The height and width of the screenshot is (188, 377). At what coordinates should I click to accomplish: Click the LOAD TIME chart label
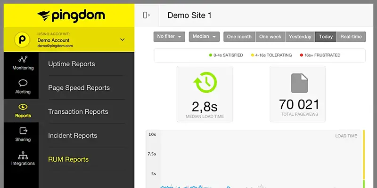346,136
